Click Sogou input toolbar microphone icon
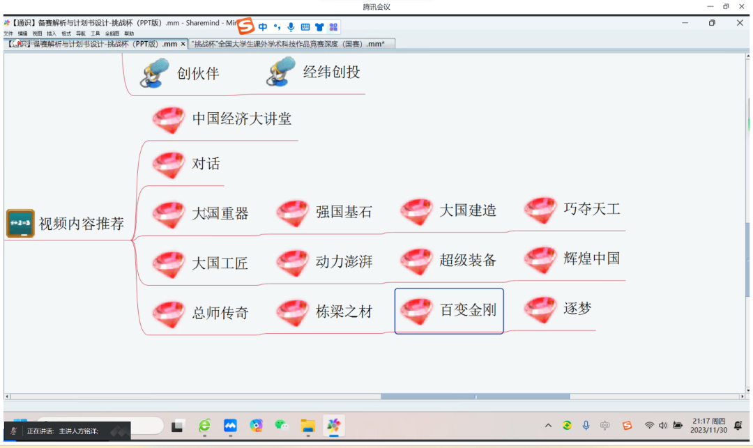This screenshot has width=753, height=448. [x=291, y=27]
